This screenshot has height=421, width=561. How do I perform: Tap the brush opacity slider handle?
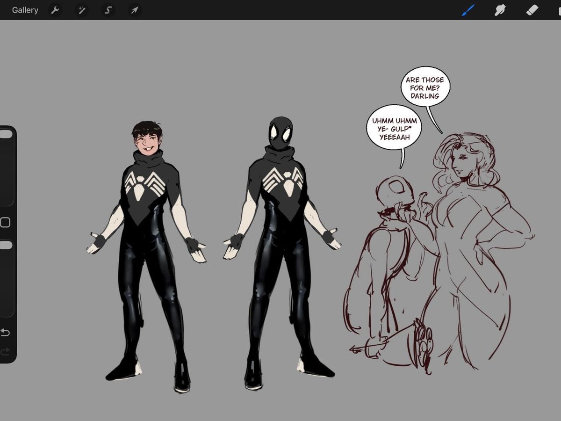pos(6,245)
